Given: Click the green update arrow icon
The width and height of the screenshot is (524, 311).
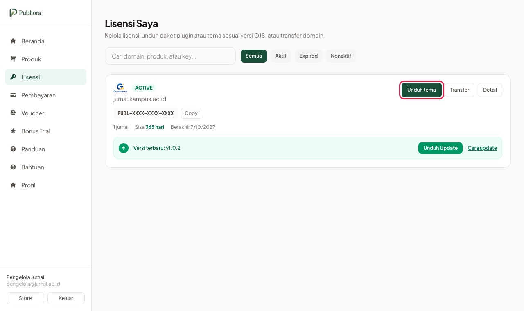Looking at the screenshot, I should point(124,148).
